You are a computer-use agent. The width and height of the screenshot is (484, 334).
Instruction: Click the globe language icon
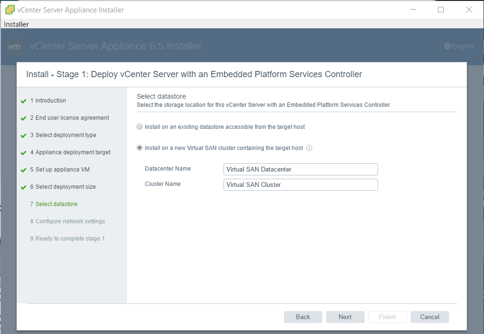[447, 46]
